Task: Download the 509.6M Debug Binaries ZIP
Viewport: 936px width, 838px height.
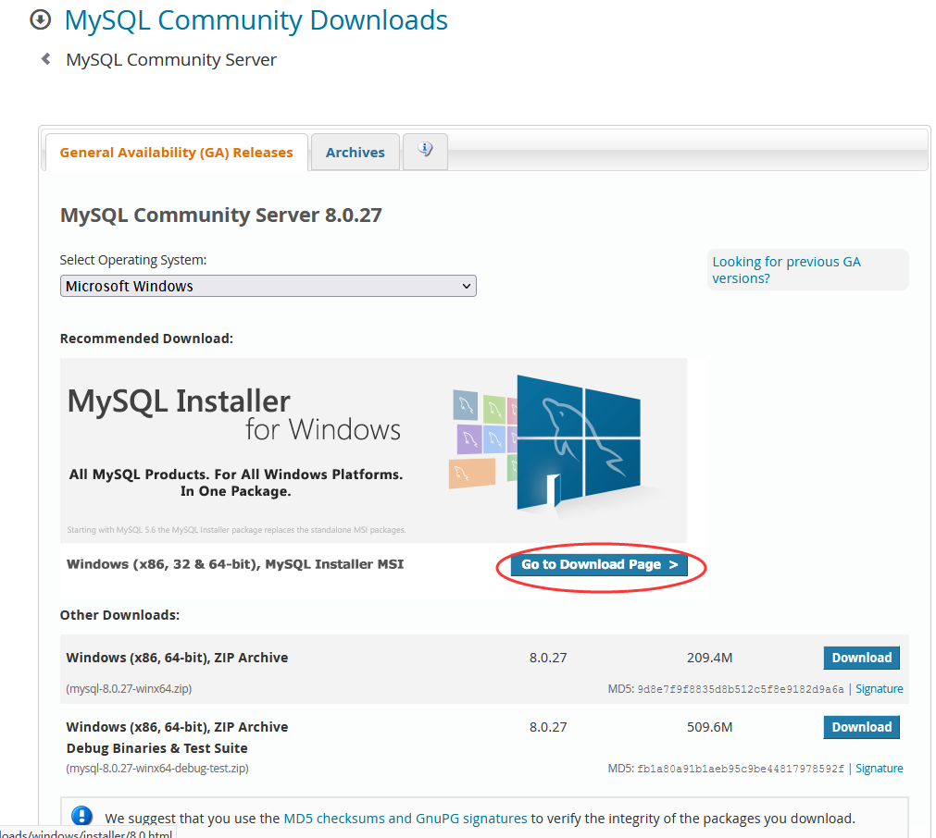Action: pyautogui.click(x=861, y=727)
